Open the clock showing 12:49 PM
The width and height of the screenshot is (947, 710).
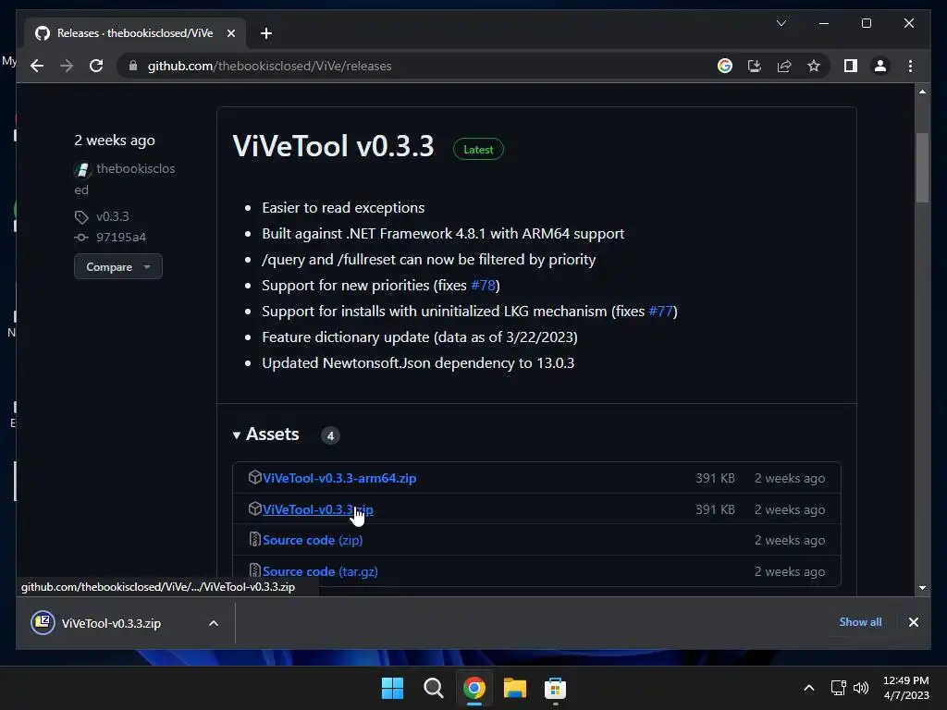point(906,688)
